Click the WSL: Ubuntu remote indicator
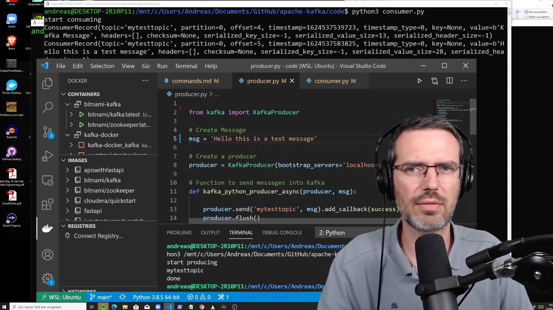 61,297
